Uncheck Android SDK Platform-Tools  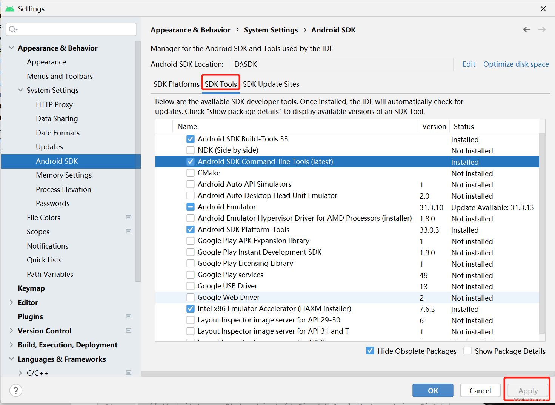(191, 229)
